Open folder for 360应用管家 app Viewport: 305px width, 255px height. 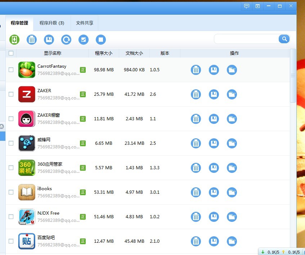[232, 168]
